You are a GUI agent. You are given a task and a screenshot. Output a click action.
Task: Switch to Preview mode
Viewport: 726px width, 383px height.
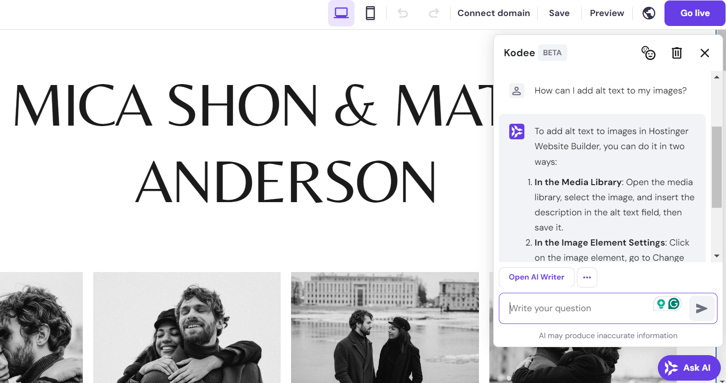(x=606, y=13)
